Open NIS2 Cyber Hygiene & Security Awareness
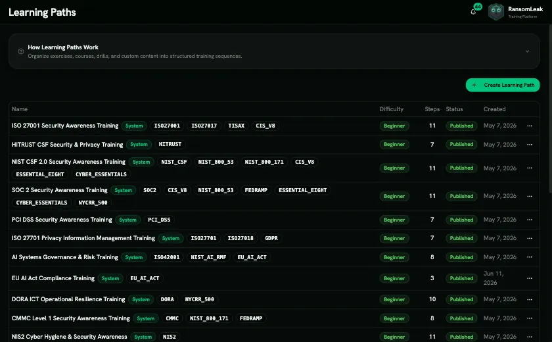This screenshot has width=552, height=342. point(70,337)
